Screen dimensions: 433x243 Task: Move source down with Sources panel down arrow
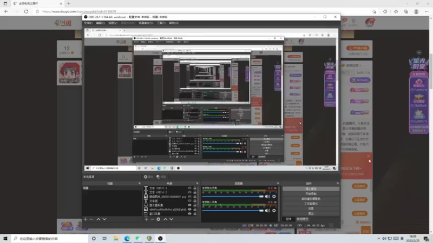point(171,219)
